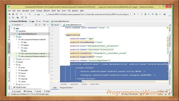
Task: Open the Profile app gauge icon
Action: pyautogui.click(x=153, y=14)
